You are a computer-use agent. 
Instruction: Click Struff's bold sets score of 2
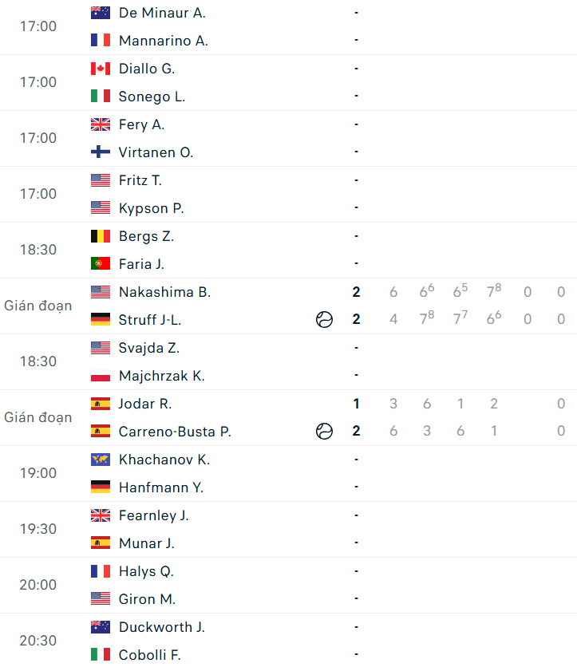[x=356, y=319]
